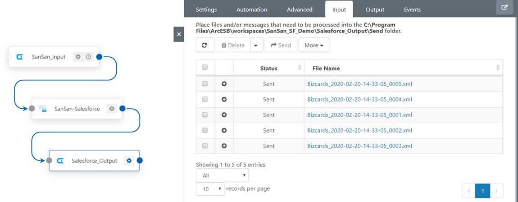
Task: Click the clock icon on SanSan_Input
Action: click(88, 57)
